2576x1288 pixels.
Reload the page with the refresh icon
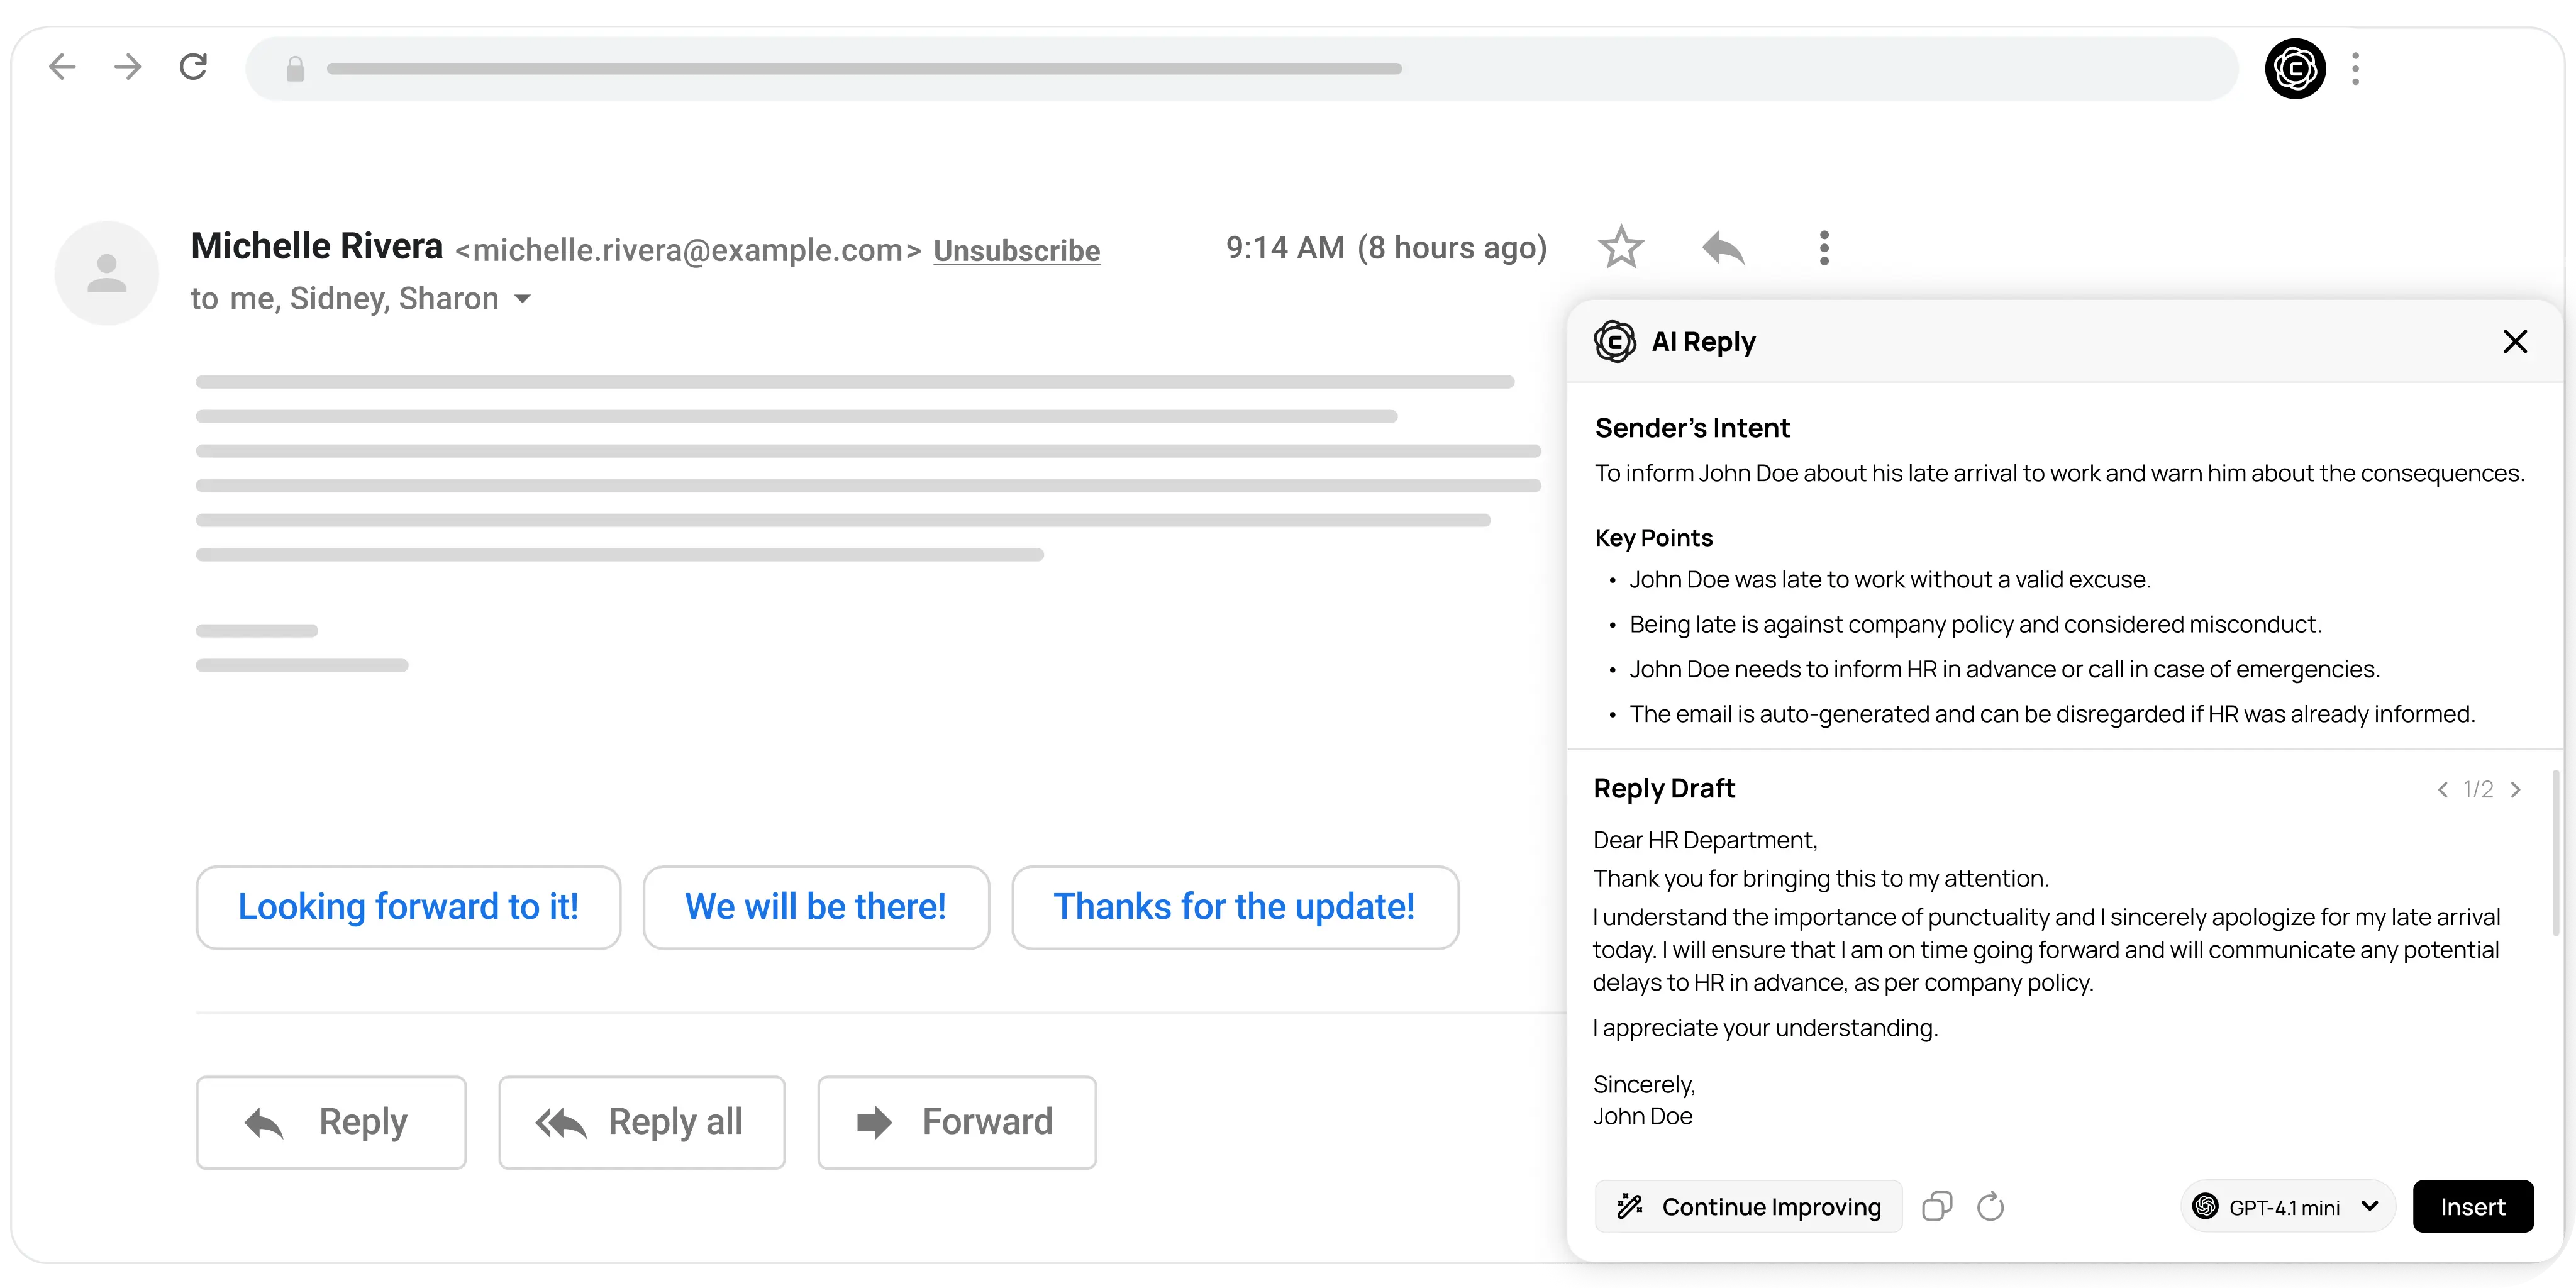(x=193, y=67)
